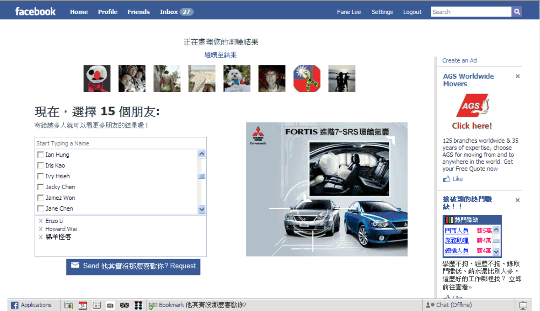540x311 pixels.
Task: Click the 繼續至結果 link
Action: (x=221, y=55)
